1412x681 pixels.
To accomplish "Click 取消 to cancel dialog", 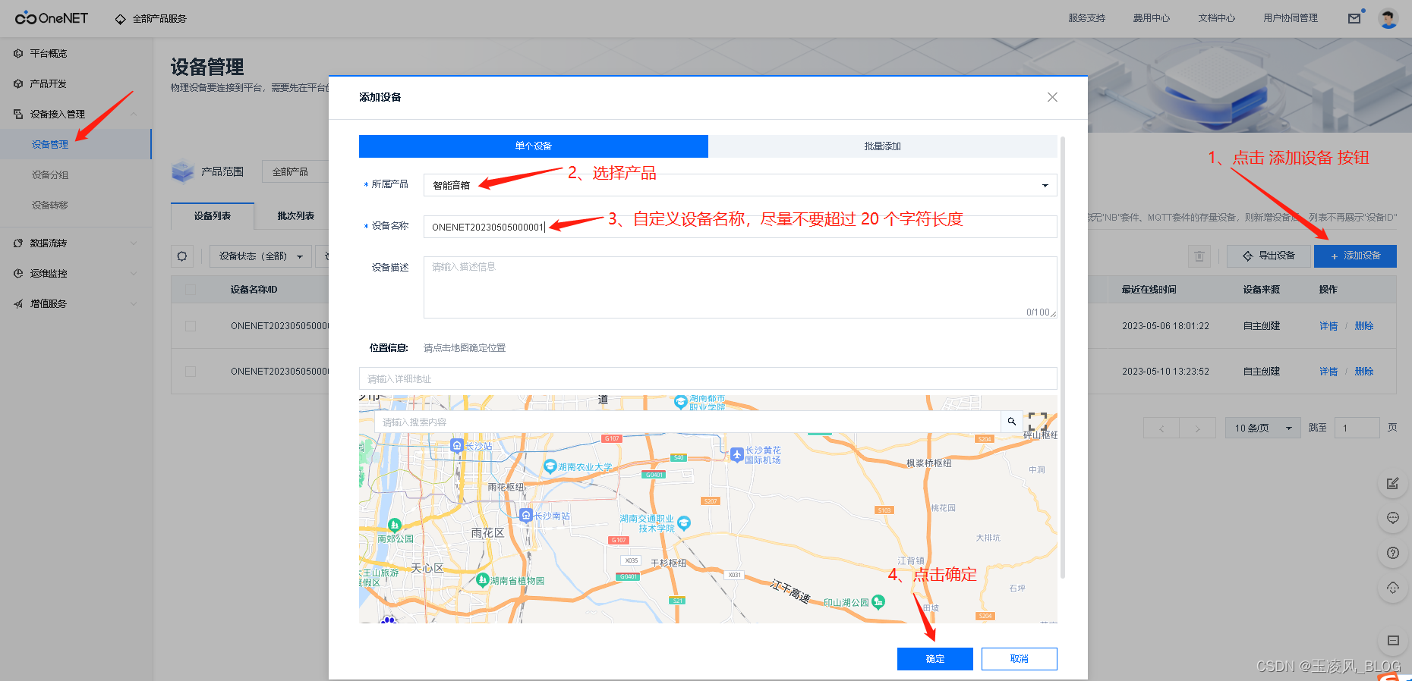I will 1020,659.
